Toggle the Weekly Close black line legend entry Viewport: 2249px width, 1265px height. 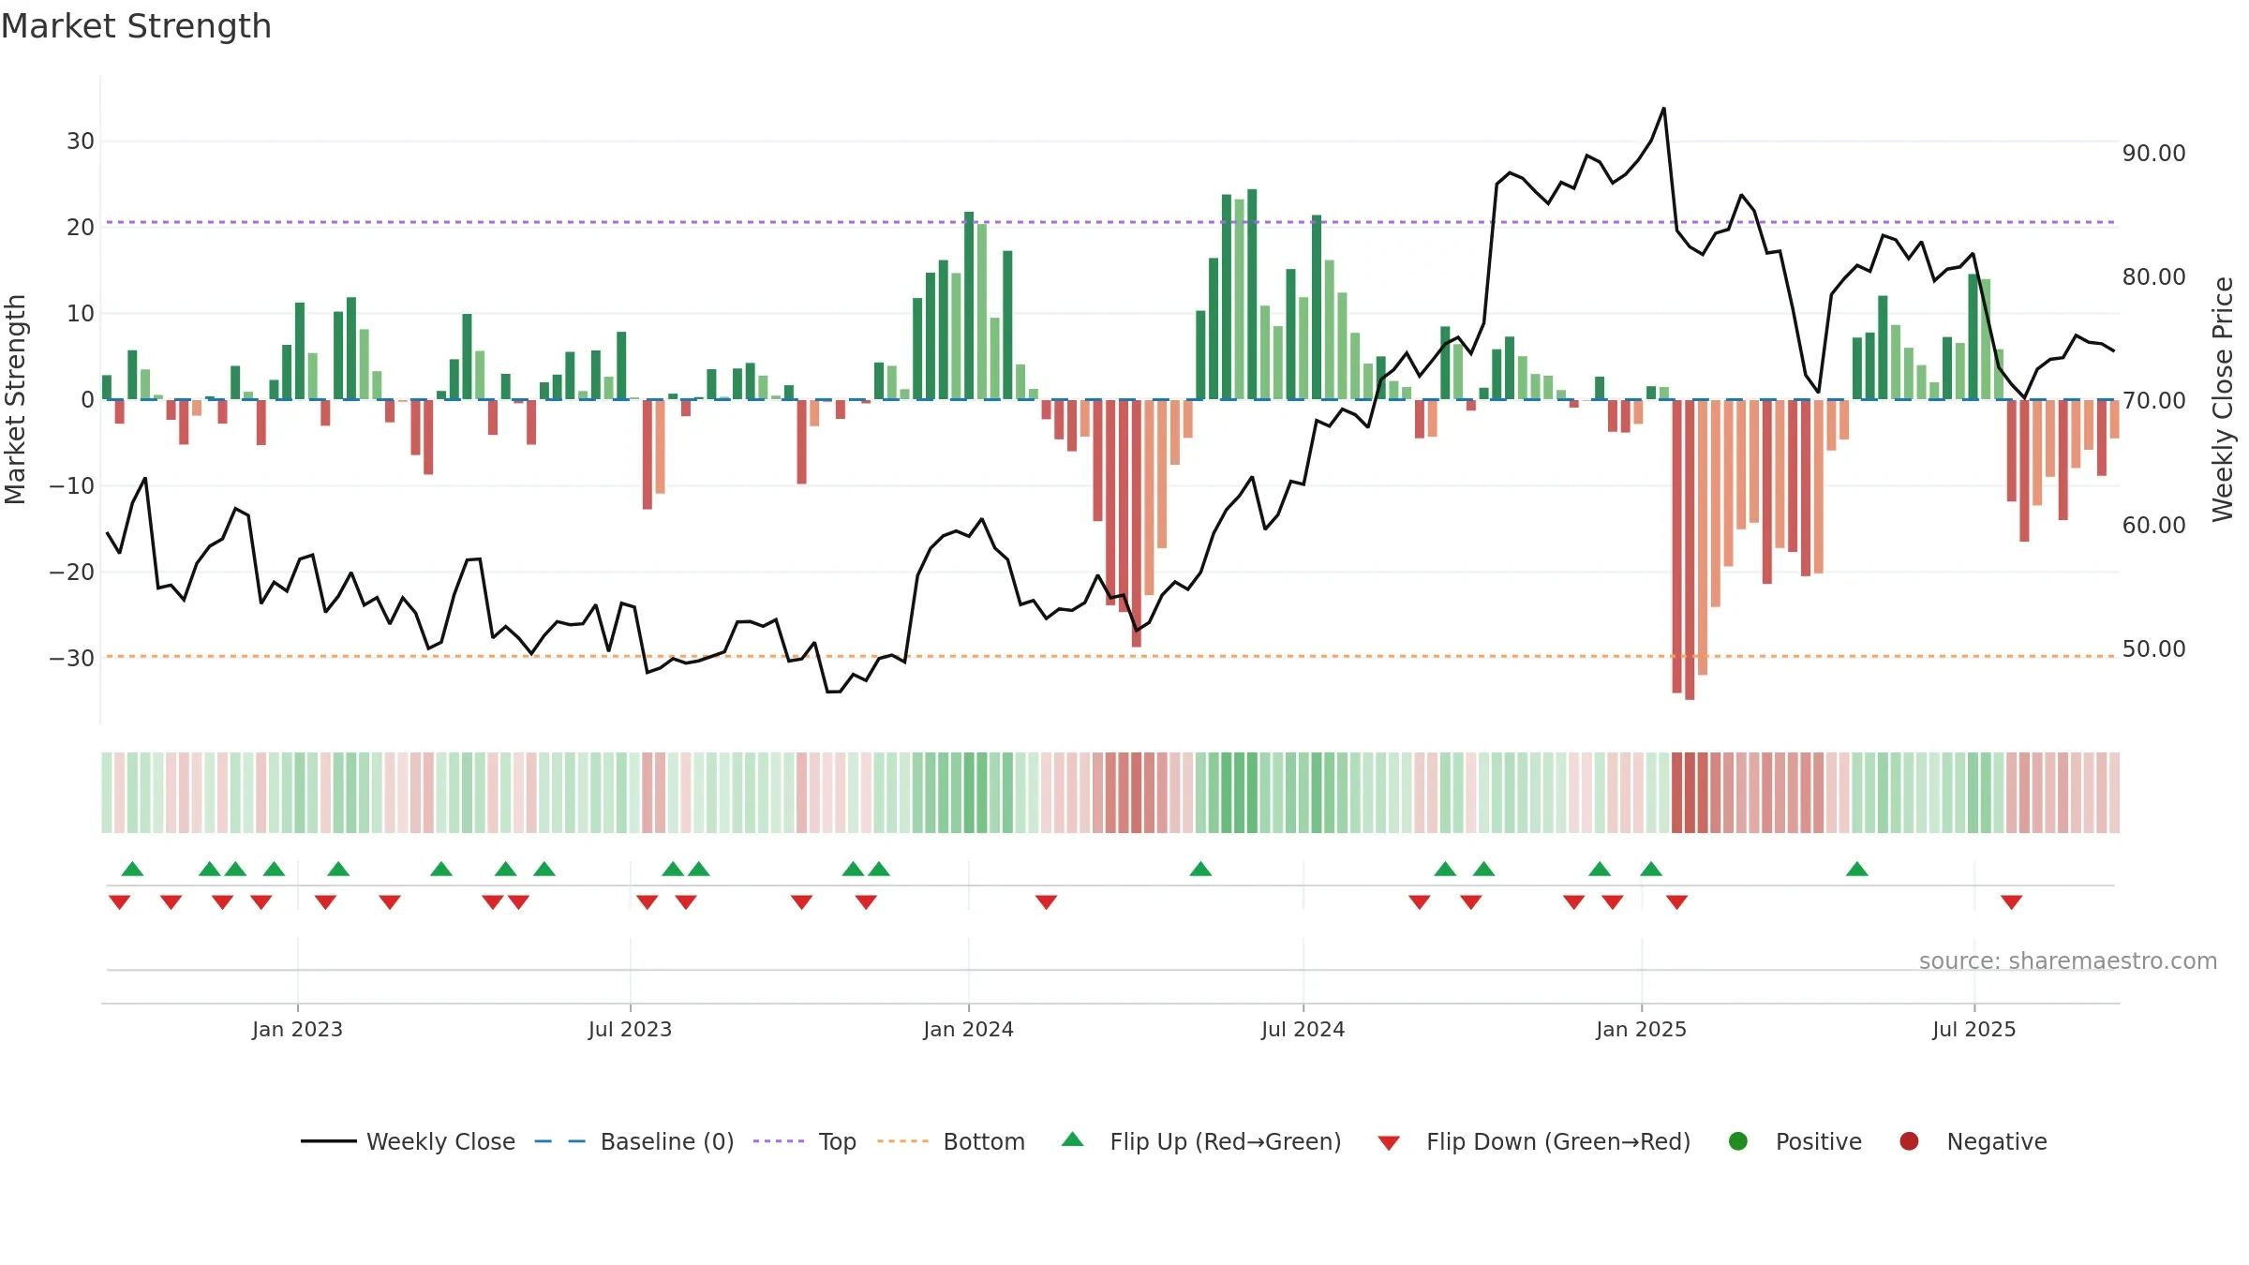[x=408, y=1141]
